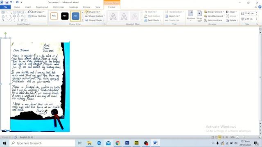The width and height of the screenshot is (262, 147).
Task: Open the Customize Quick Access Toolbar arrow
Action: pos(21,2)
